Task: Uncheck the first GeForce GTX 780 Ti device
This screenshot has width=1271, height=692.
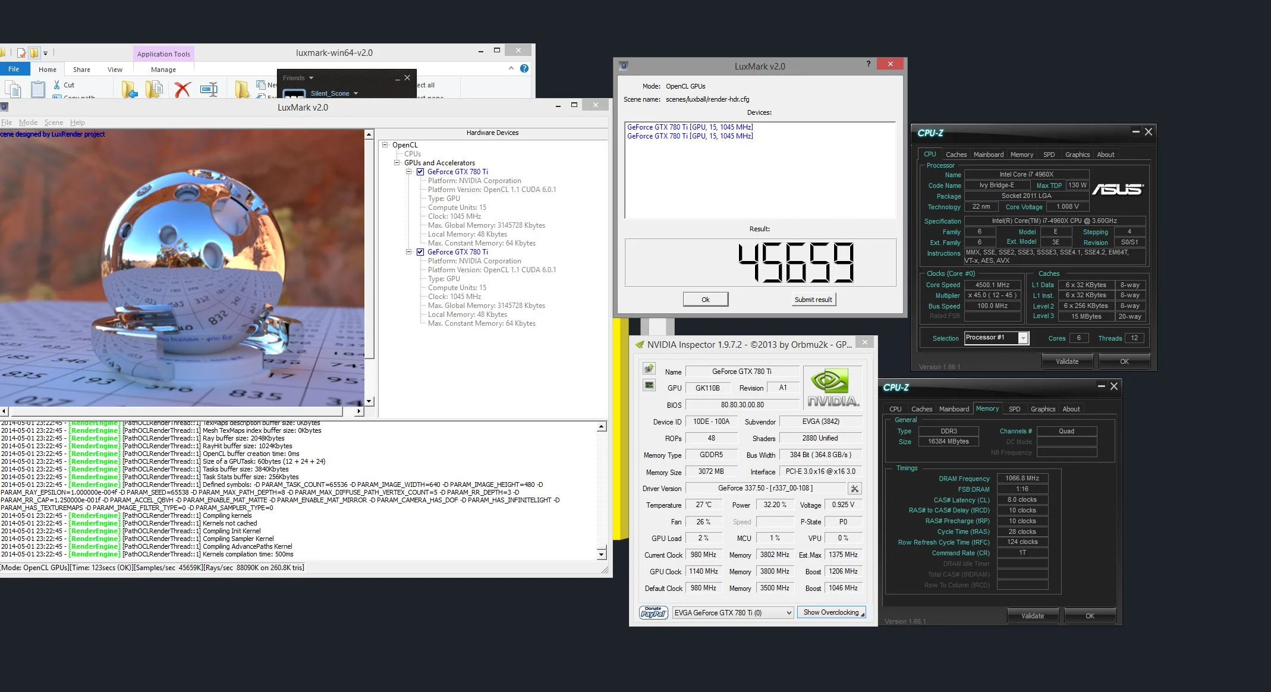Action: (x=420, y=172)
